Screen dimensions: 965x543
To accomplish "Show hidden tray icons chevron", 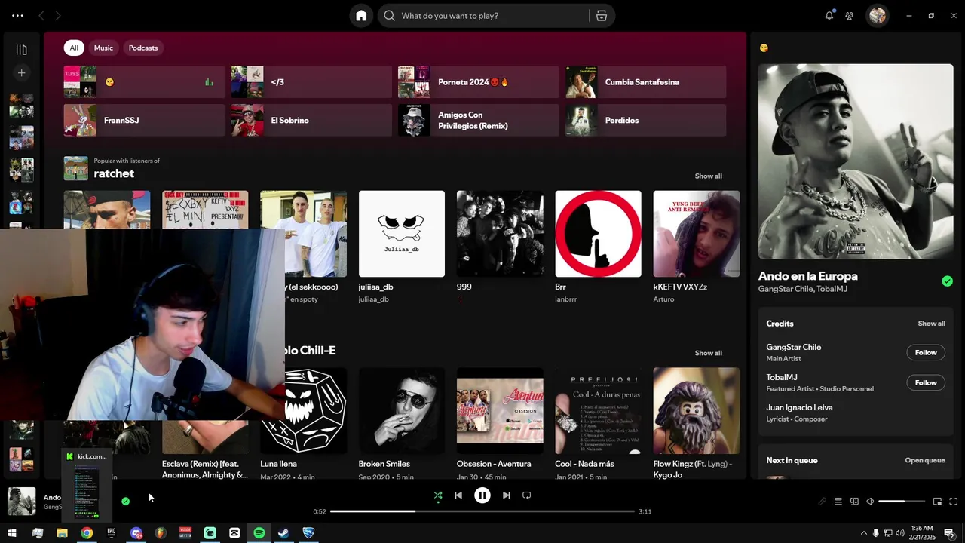I will [x=863, y=533].
